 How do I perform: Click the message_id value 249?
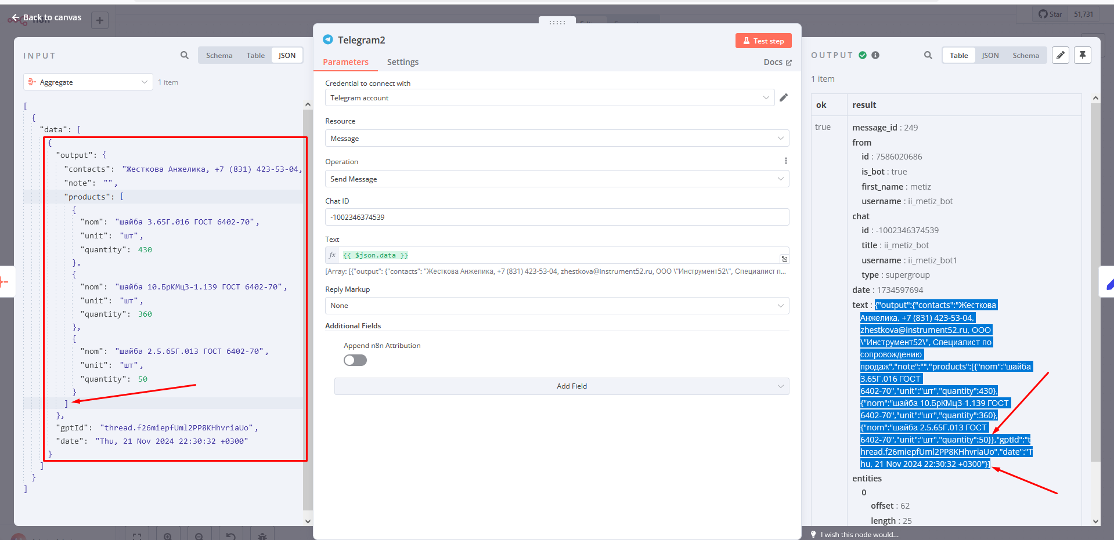pyautogui.click(x=911, y=128)
